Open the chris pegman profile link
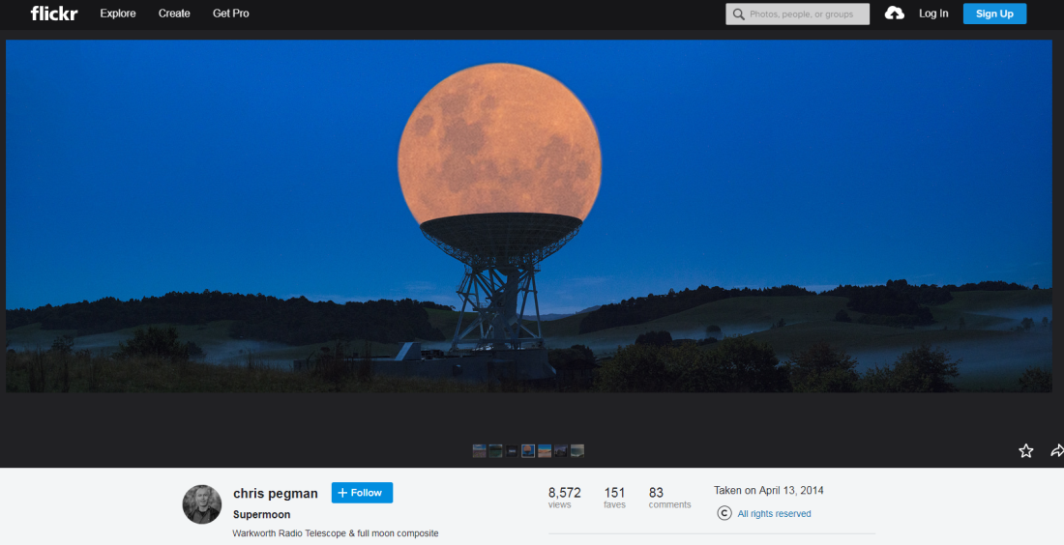This screenshot has height=545, width=1064. pos(276,494)
